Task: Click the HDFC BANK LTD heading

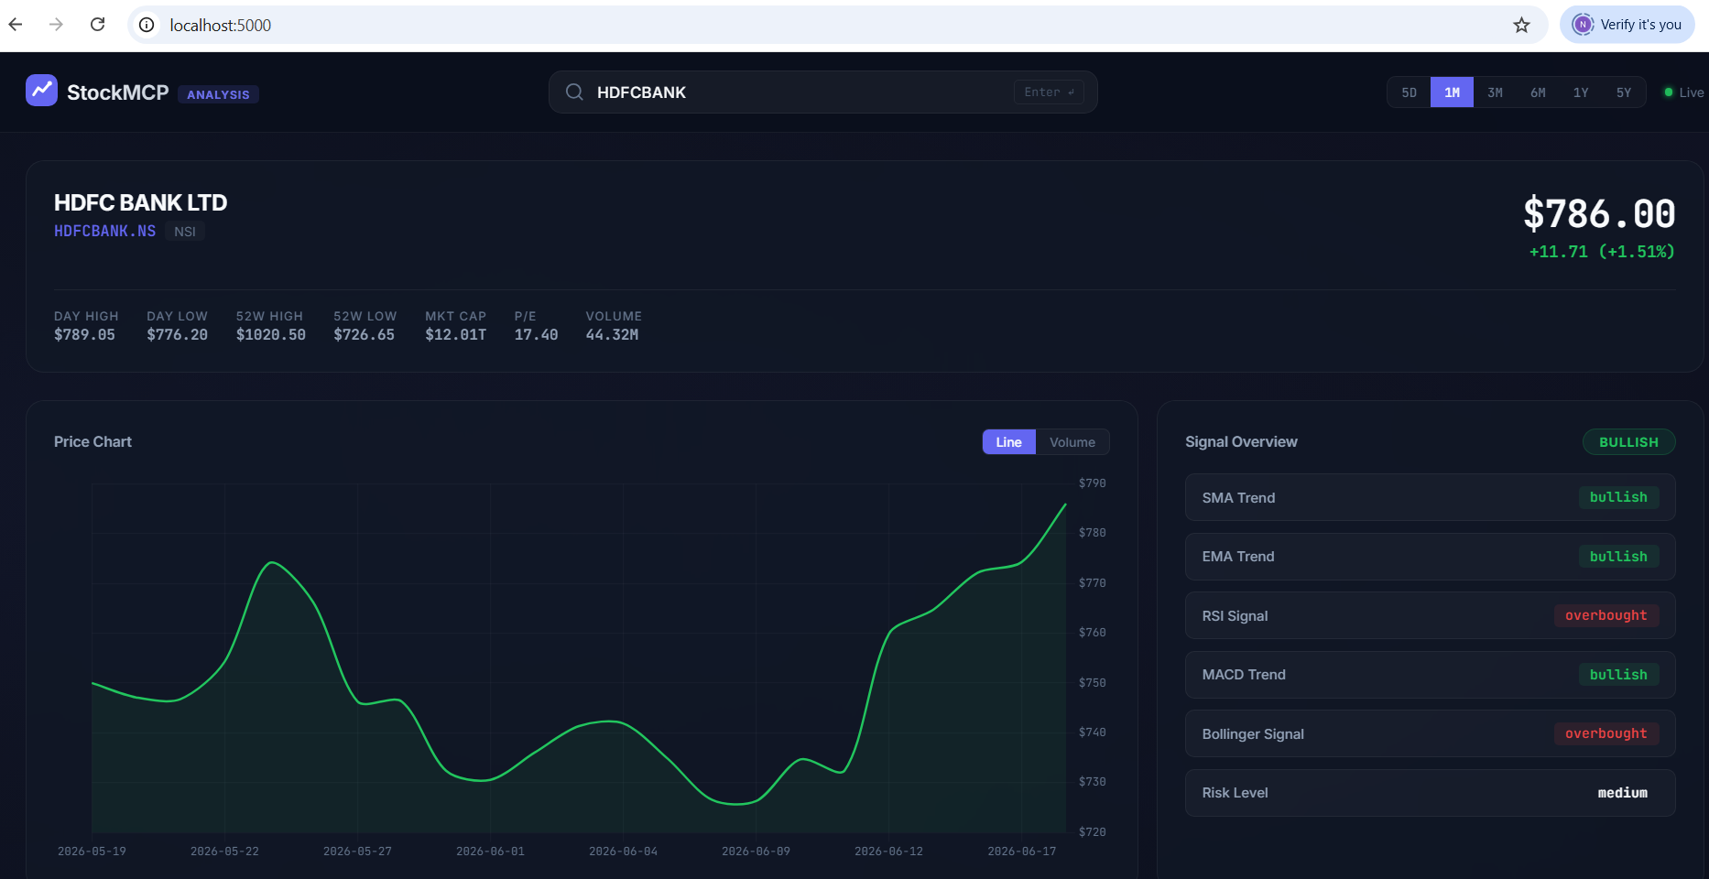Action: click(140, 202)
